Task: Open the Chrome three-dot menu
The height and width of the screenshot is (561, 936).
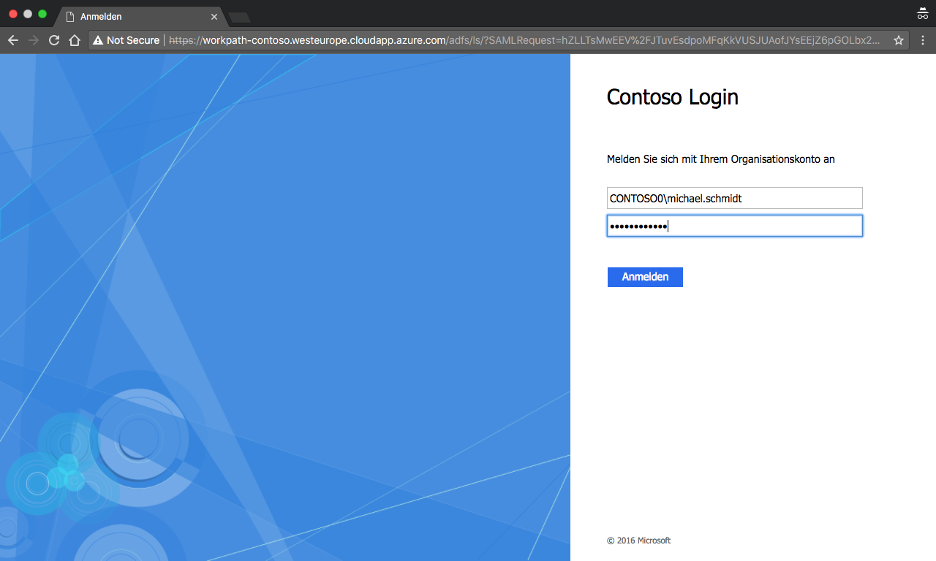Action: coord(922,40)
